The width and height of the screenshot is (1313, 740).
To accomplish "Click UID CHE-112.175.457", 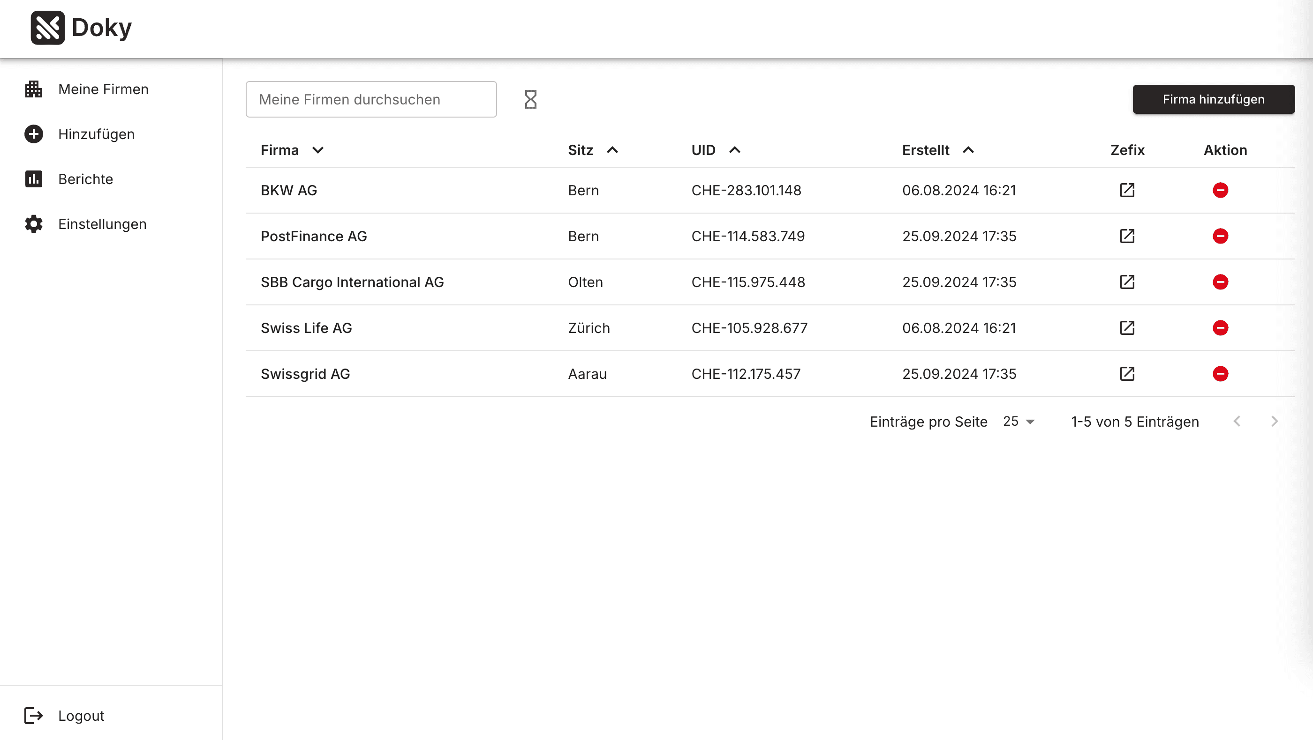I will pyautogui.click(x=746, y=374).
